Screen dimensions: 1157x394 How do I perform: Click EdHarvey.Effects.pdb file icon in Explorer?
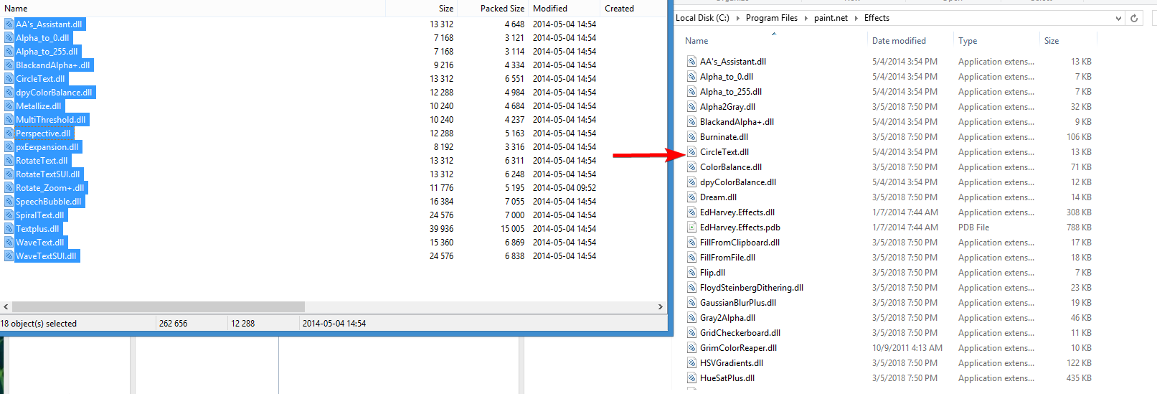point(692,228)
